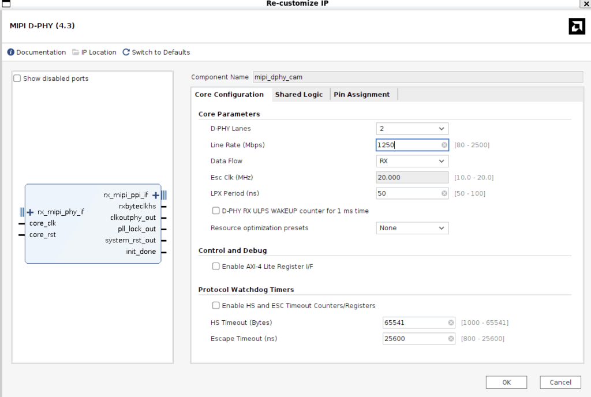Image resolution: width=591 pixels, height=397 pixels.
Task: Open the D-PHY Lanes dropdown
Action: click(412, 129)
